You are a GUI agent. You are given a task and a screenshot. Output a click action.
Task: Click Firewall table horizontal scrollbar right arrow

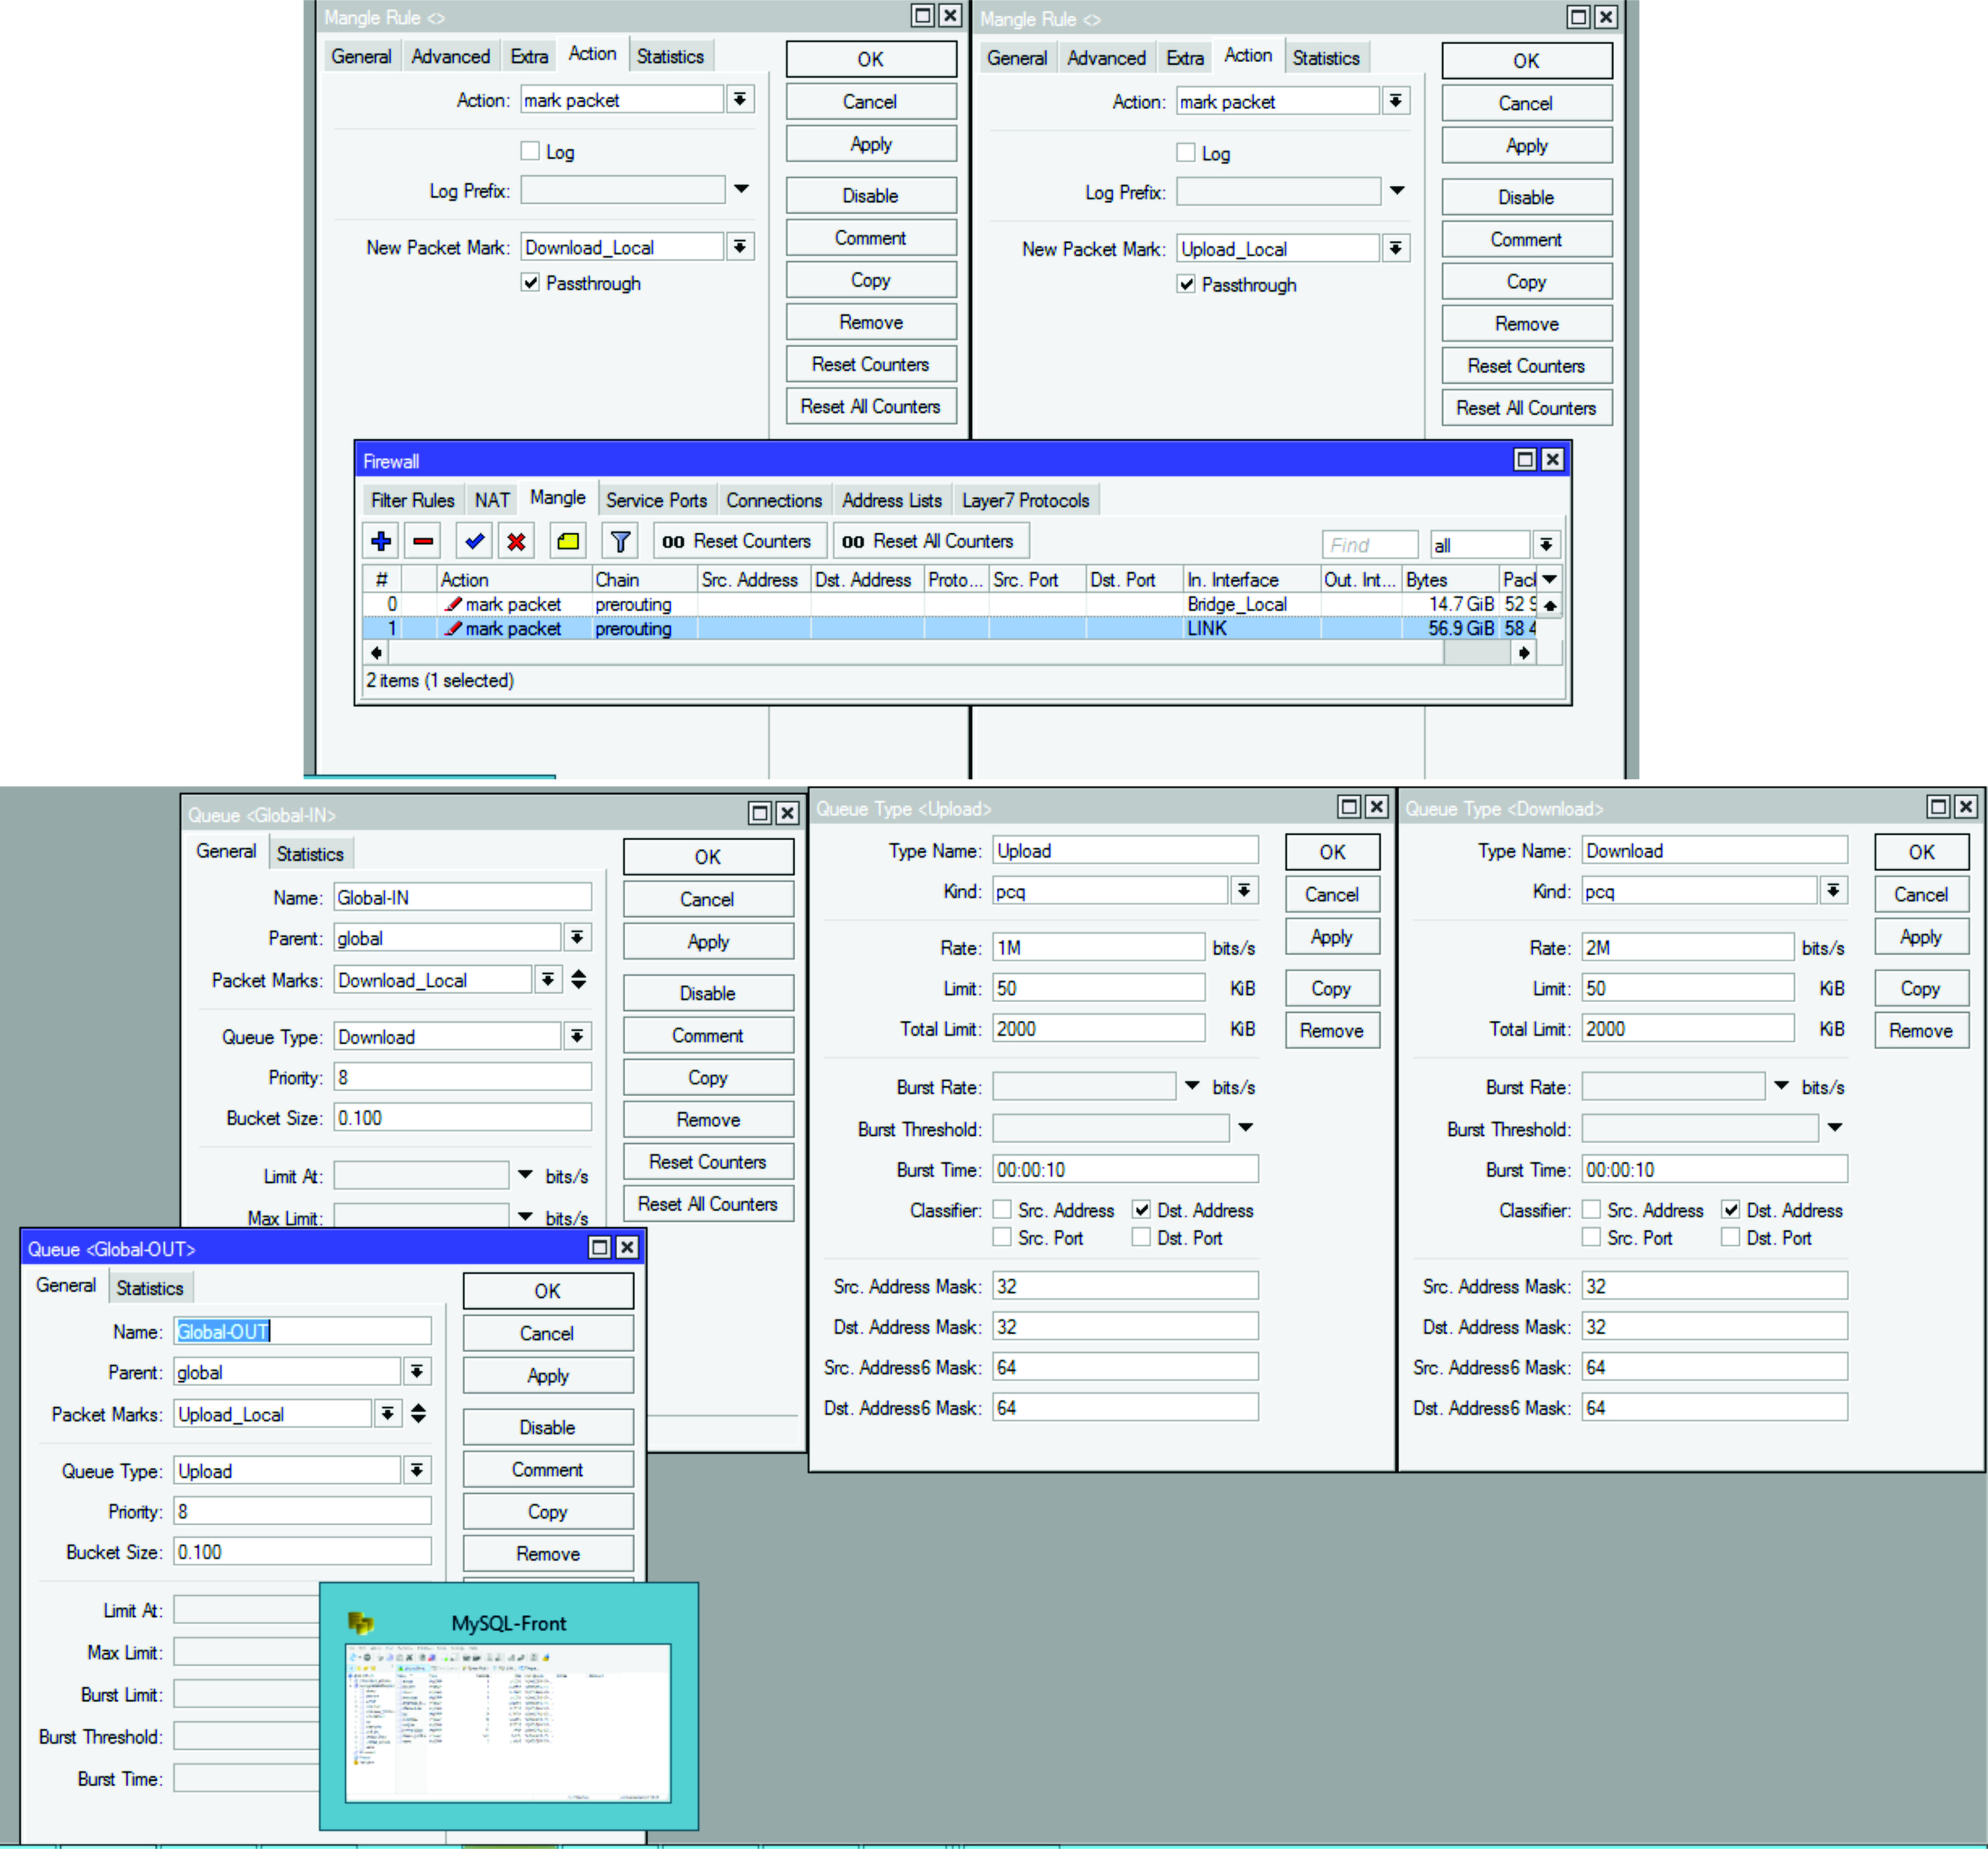tap(1523, 653)
